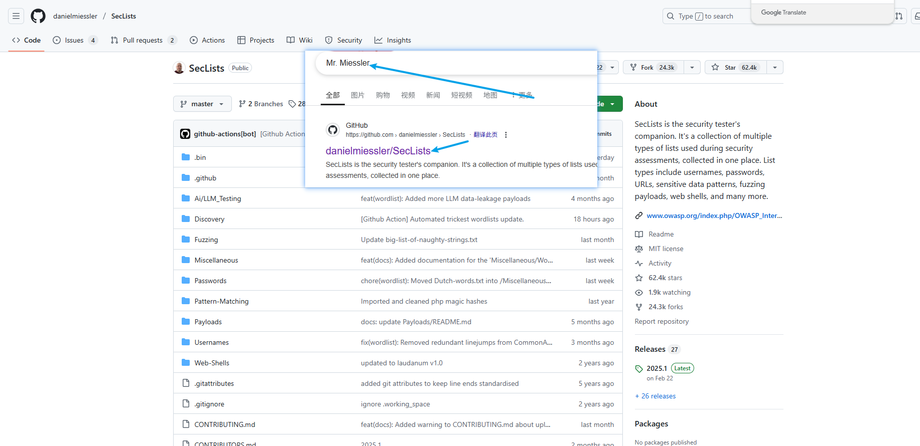Open the hamburger navigation menu
The width and height of the screenshot is (920, 446).
(16, 16)
